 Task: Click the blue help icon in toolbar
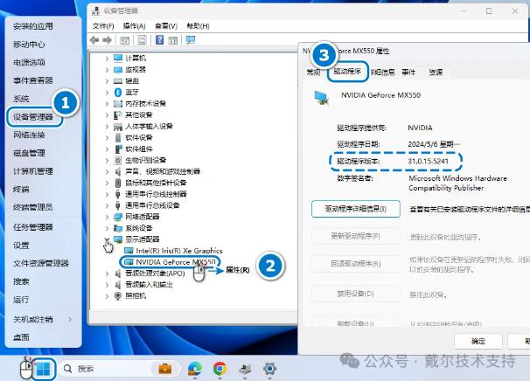(x=160, y=40)
